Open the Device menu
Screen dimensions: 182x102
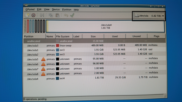(x=56, y=10)
